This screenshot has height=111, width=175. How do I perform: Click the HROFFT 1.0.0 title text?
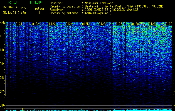(x=22, y=2)
